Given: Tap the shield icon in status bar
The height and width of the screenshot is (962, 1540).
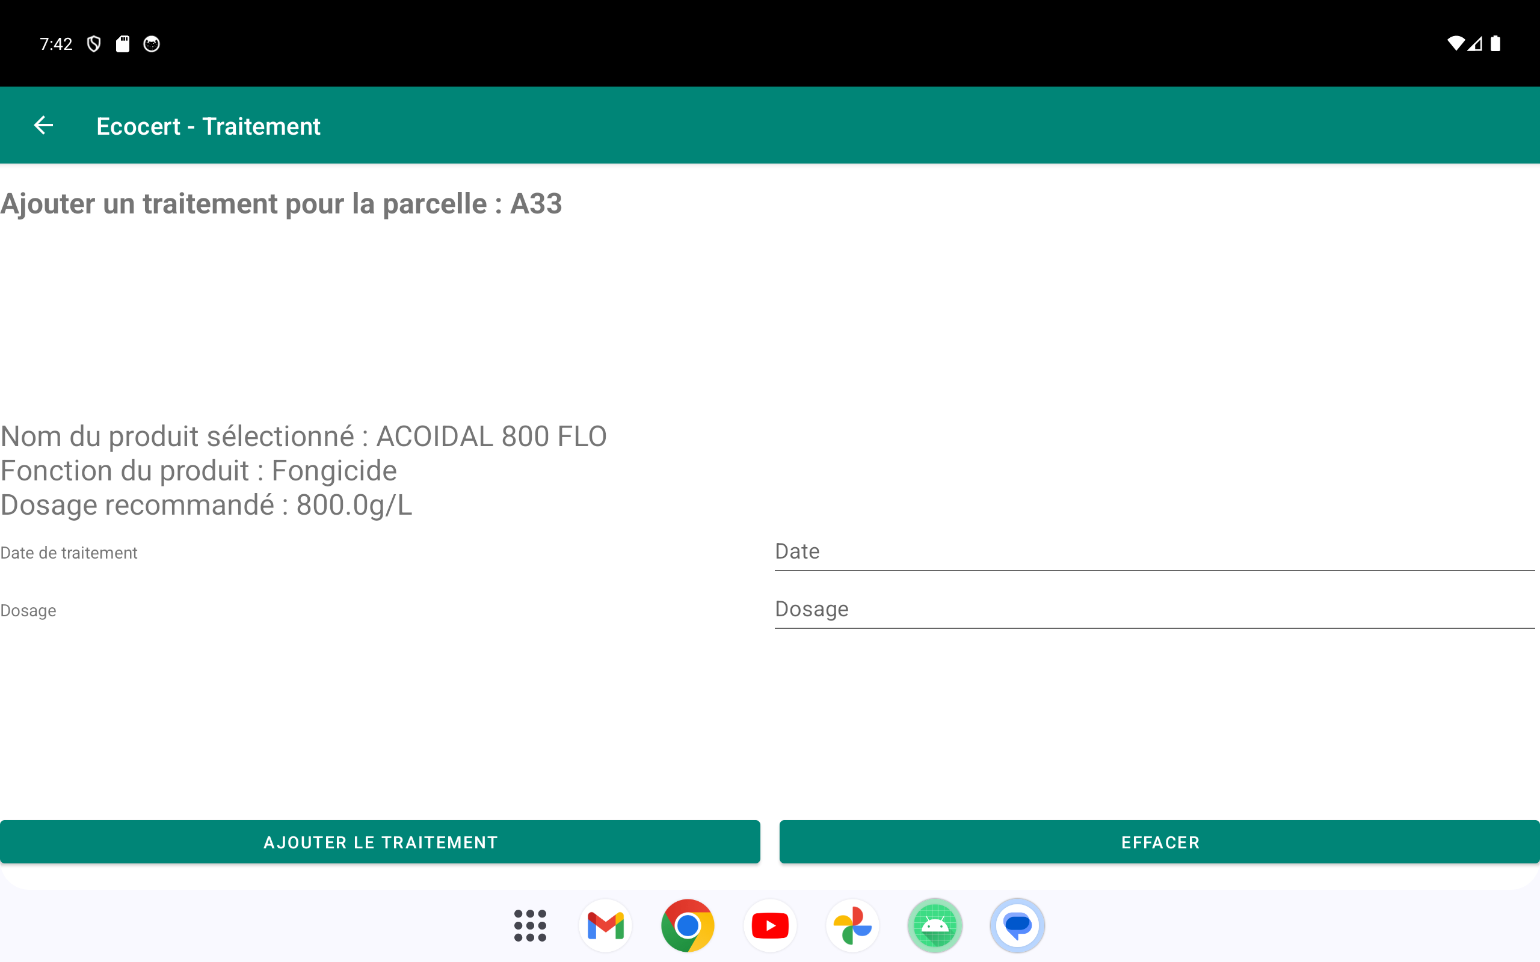Looking at the screenshot, I should click(x=94, y=44).
